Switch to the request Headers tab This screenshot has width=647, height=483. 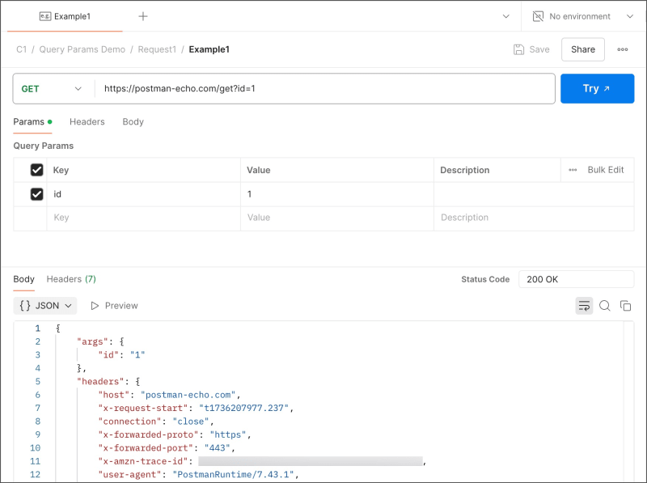(87, 122)
